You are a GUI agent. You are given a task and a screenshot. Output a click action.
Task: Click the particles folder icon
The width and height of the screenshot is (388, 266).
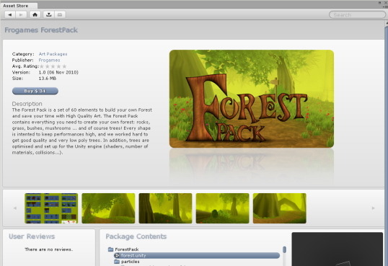[117, 262]
